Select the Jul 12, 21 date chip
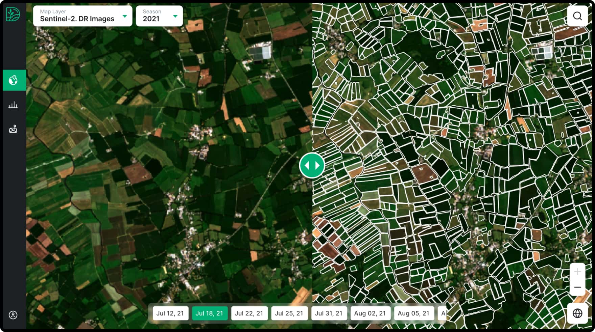The height and width of the screenshot is (332, 595). click(171, 313)
